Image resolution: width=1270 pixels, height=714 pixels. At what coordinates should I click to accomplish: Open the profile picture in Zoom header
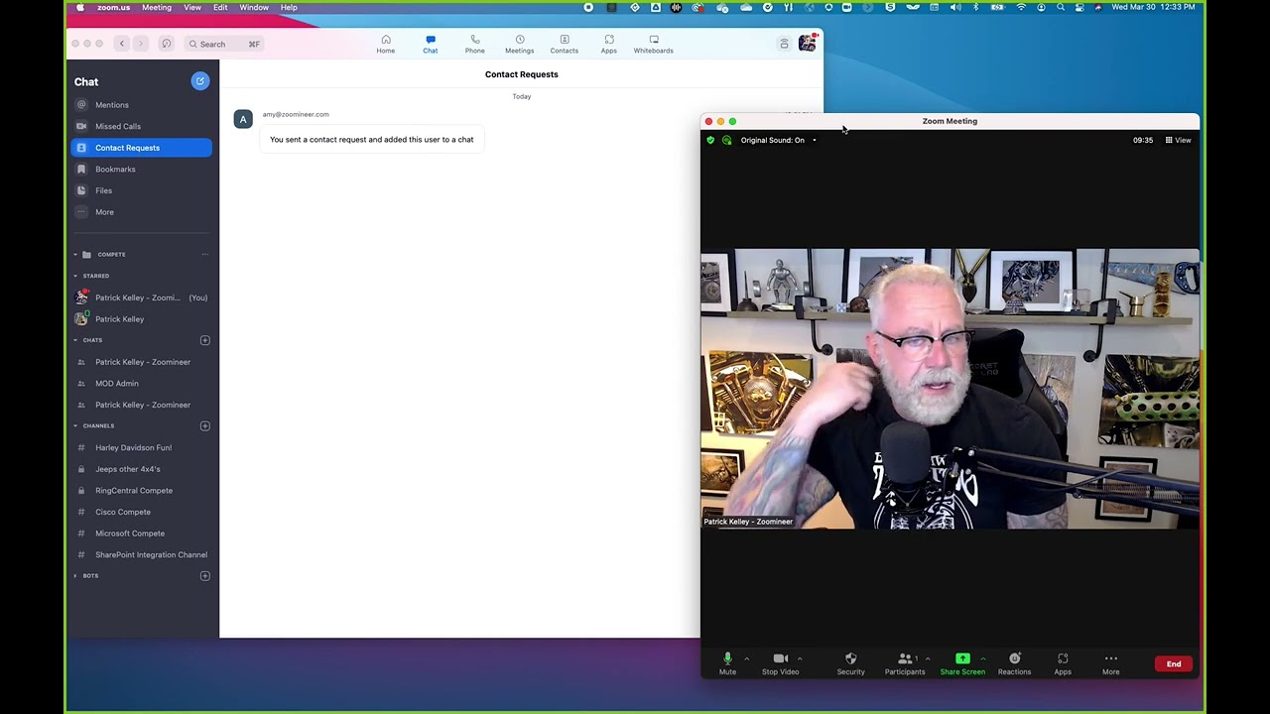[x=807, y=43]
